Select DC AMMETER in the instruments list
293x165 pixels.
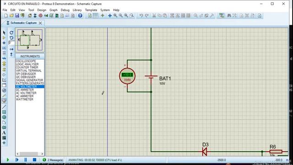point(25,90)
